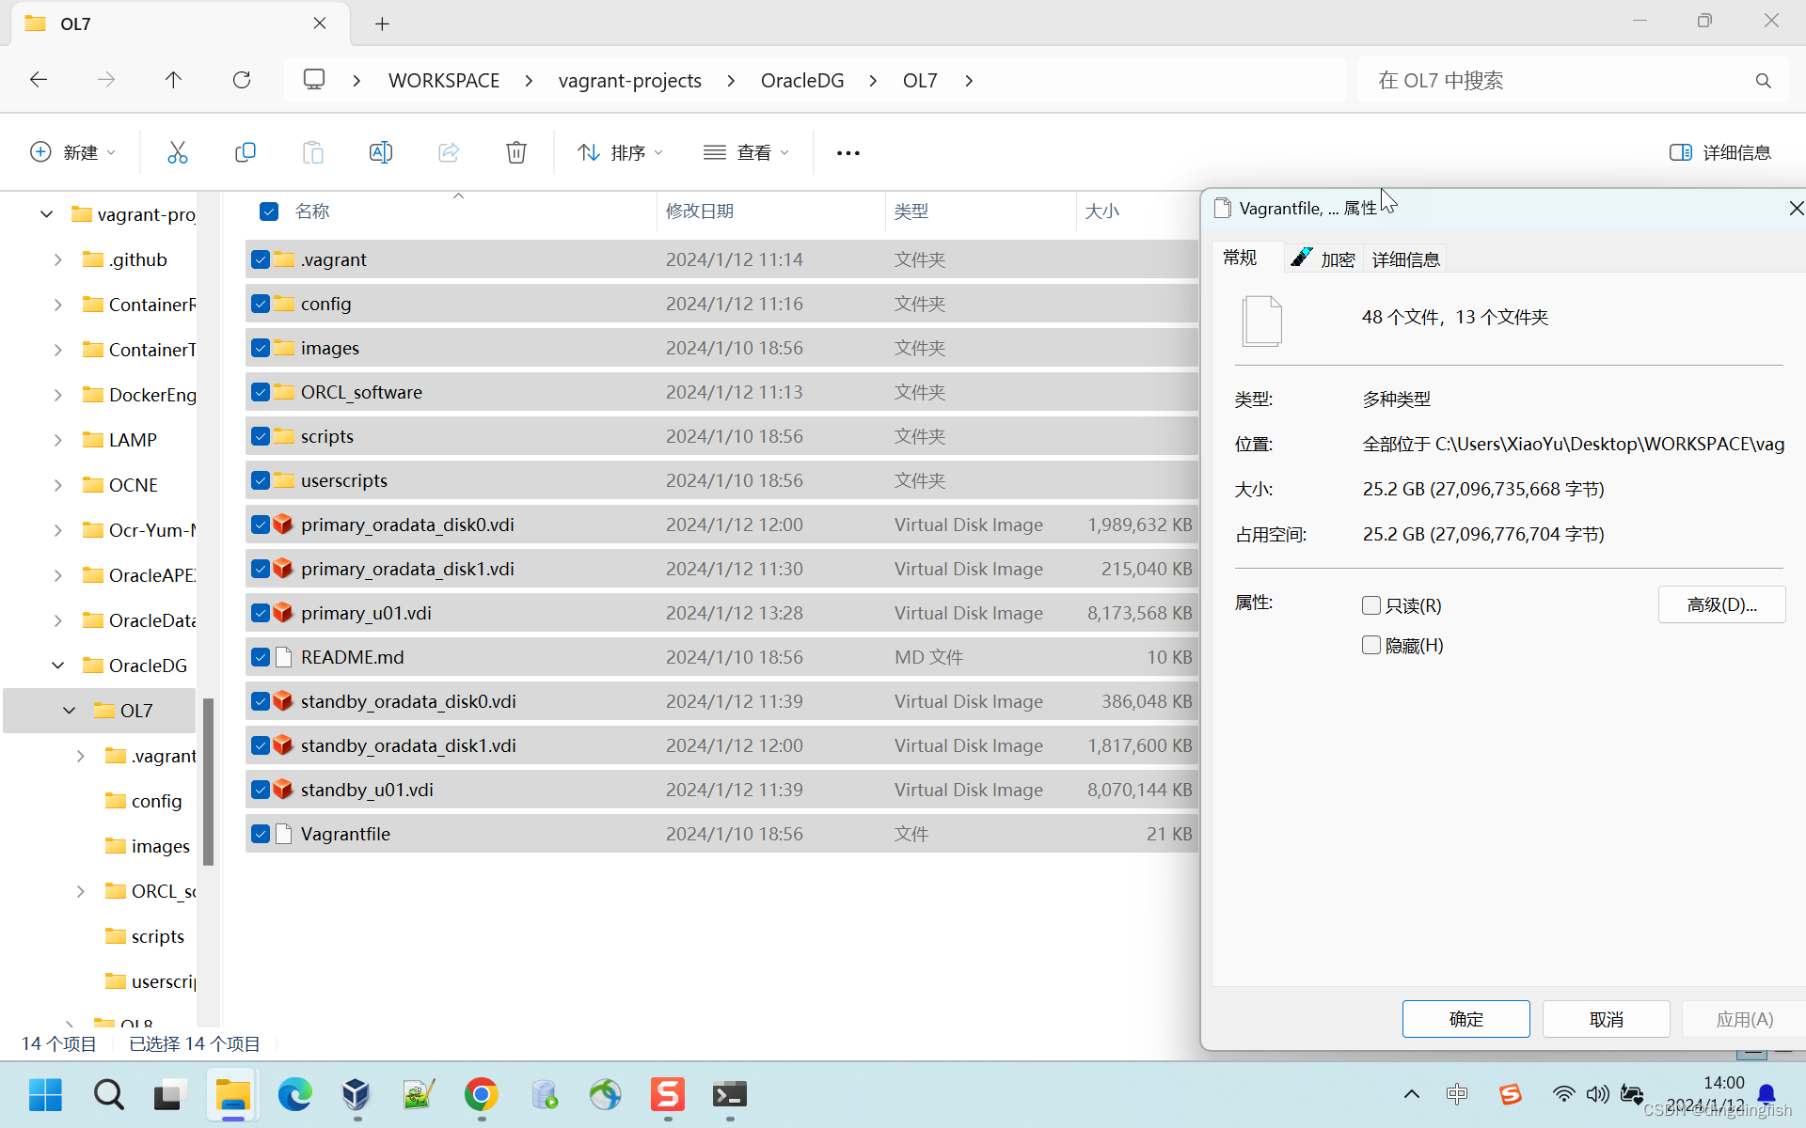The width and height of the screenshot is (1806, 1128).
Task: Click the computer icon in address bar
Action: tap(314, 80)
